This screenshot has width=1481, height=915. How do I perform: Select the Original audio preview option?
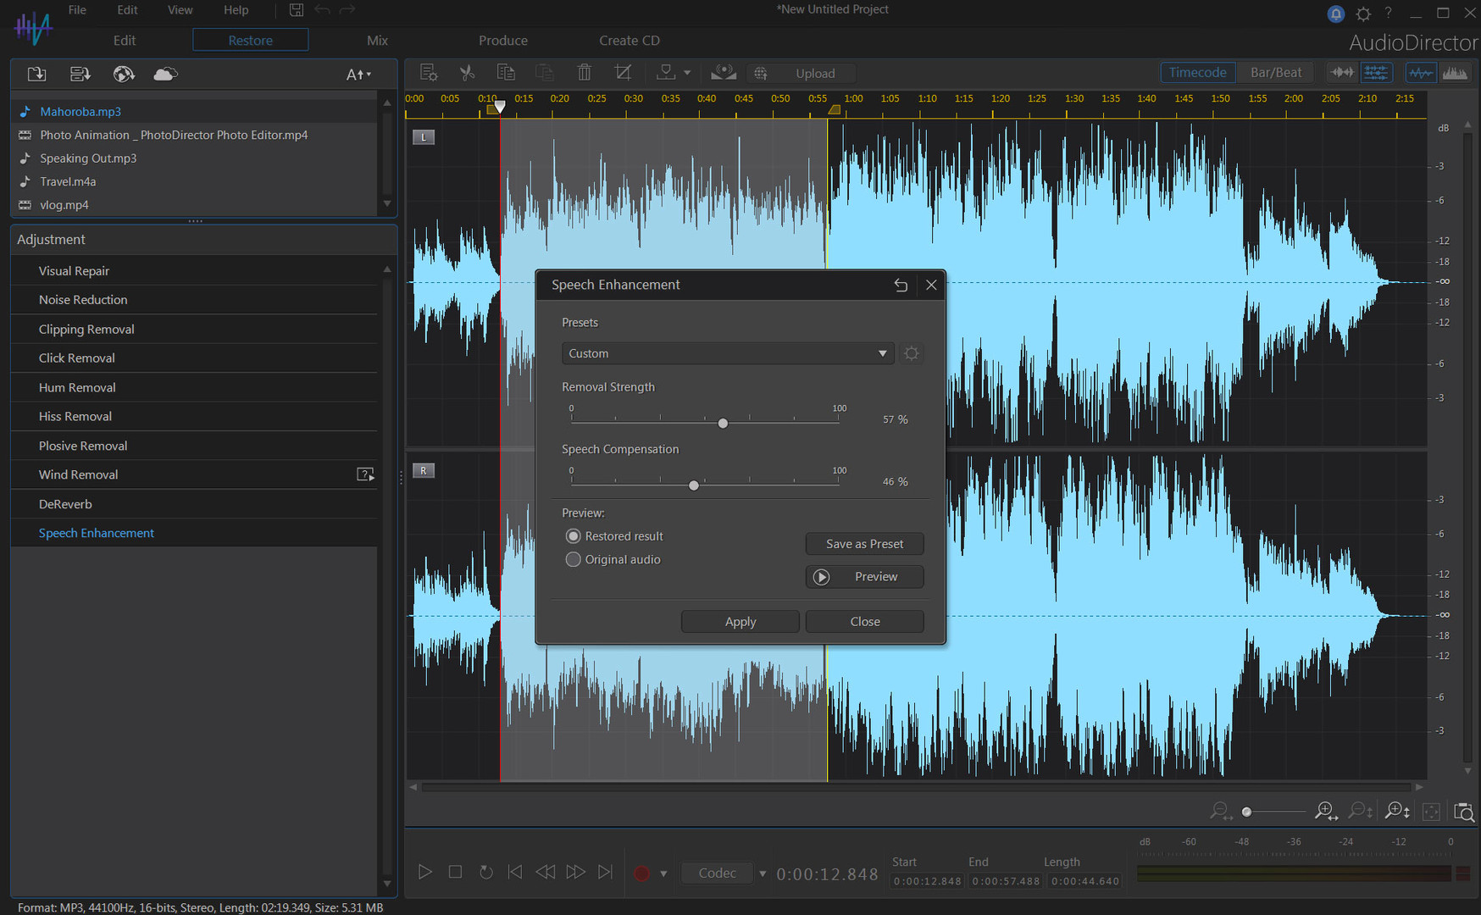pyautogui.click(x=574, y=559)
